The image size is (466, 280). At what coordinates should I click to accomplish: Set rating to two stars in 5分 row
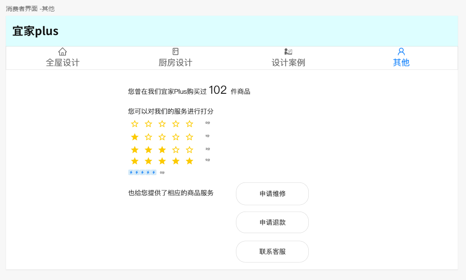[148, 161]
